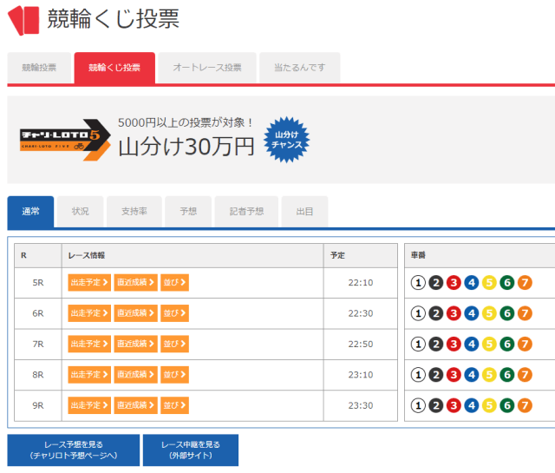This screenshot has height=473, width=555.
Task: Click 並び in the 8R row
Action: pyautogui.click(x=175, y=375)
